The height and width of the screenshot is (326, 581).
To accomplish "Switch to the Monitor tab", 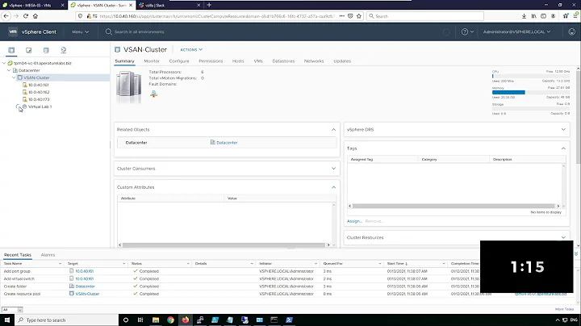I will tap(152, 61).
